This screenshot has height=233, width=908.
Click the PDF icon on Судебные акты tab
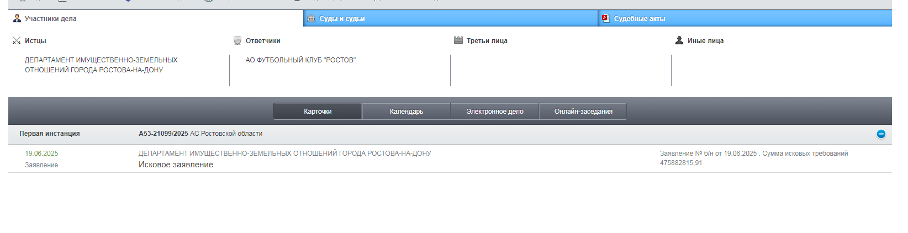click(x=605, y=18)
